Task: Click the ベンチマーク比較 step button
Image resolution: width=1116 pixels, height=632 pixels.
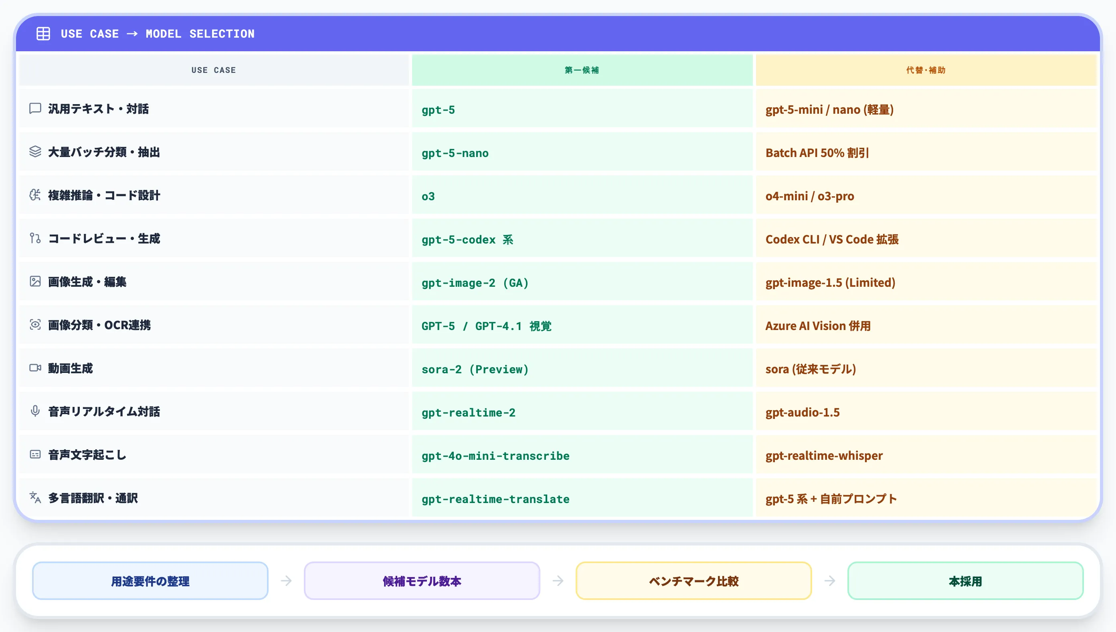Action: coord(694,581)
